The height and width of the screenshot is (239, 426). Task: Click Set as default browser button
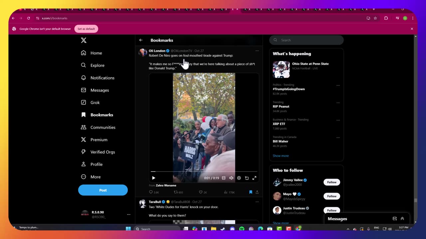click(x=86, y=29)
